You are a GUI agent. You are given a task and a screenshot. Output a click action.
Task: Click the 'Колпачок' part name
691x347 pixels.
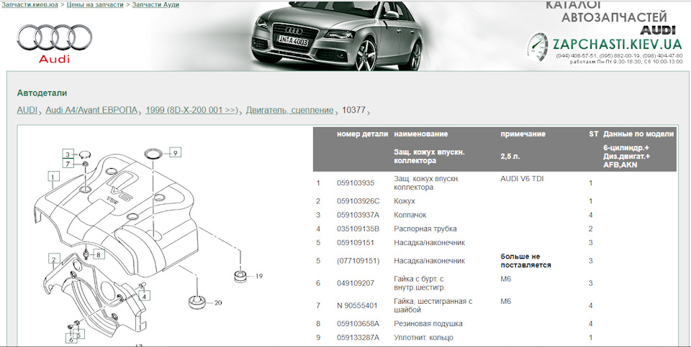pyautogui.click(x=410, y=215)
